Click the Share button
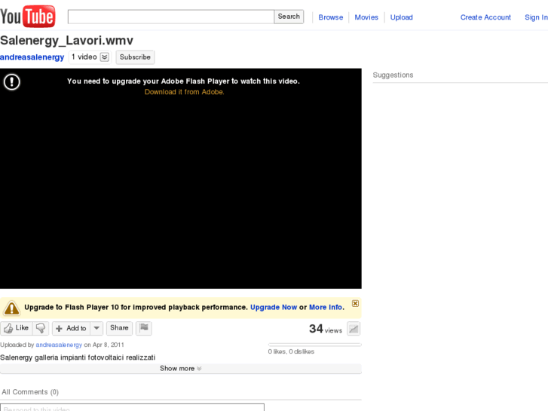This screenshot has height=411, width=548. [x=119, y=328]
